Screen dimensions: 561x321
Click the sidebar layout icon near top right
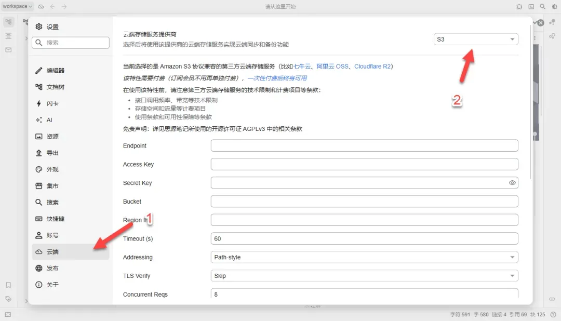click(x=531, y=7)
